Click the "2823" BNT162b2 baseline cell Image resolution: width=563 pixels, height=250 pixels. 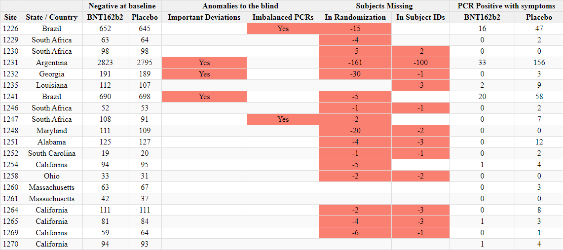(105, 63)
